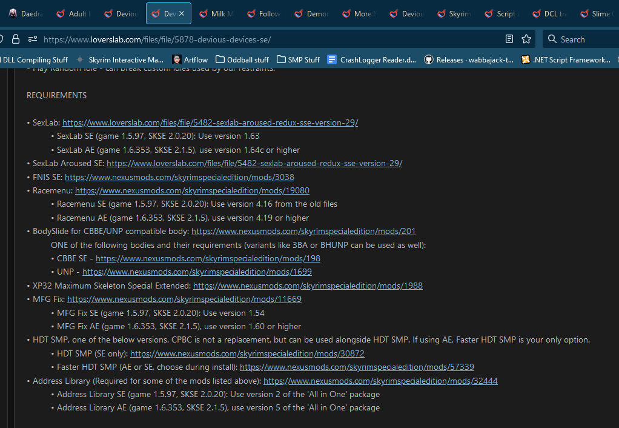Open BodySlide nexusmods link 201

(303, 231)
